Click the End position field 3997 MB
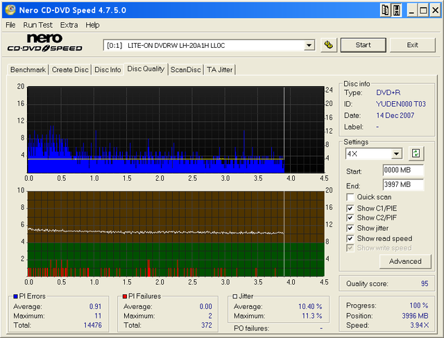 pyautogui.click(x=403, y=185)
